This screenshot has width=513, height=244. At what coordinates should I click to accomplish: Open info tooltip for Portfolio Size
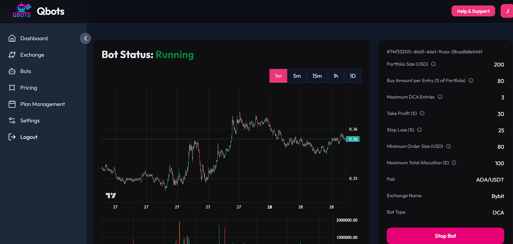(x=433, y=64)
